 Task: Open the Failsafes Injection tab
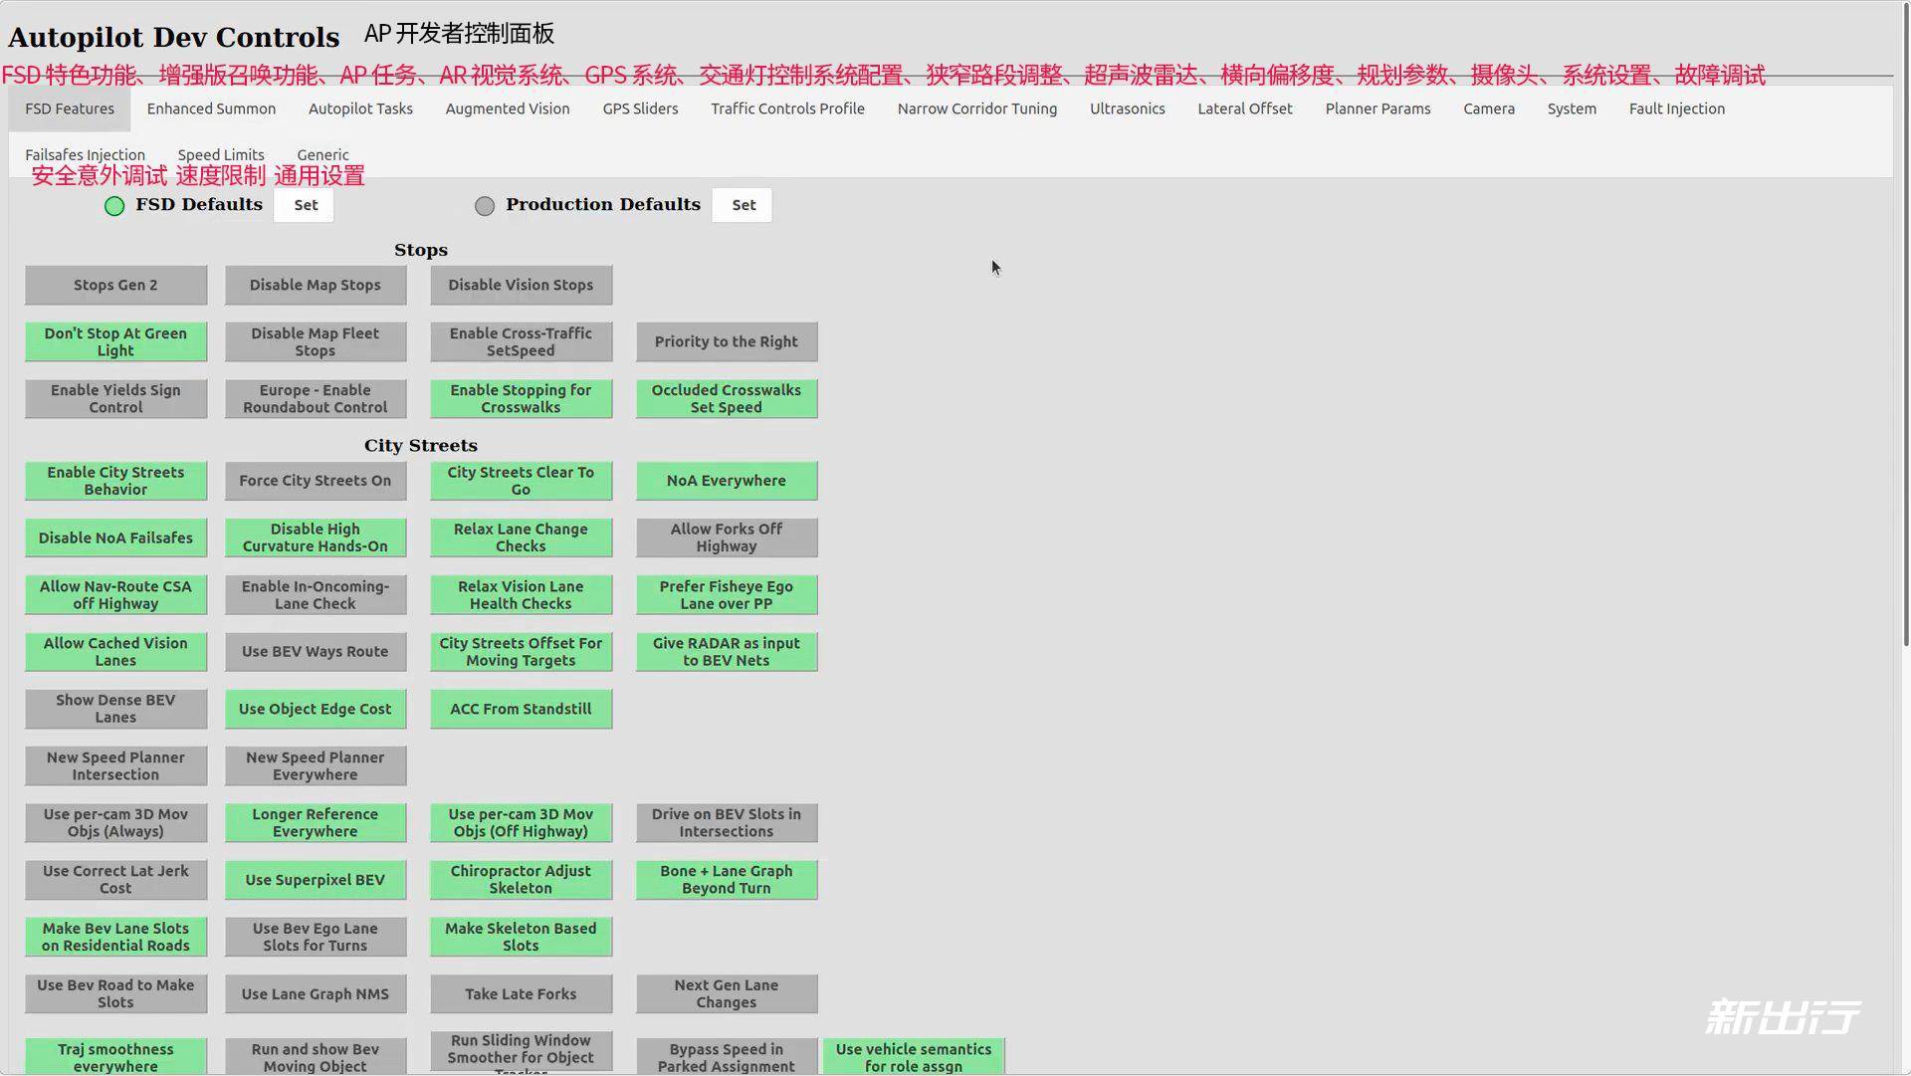(x=85, y=154)
